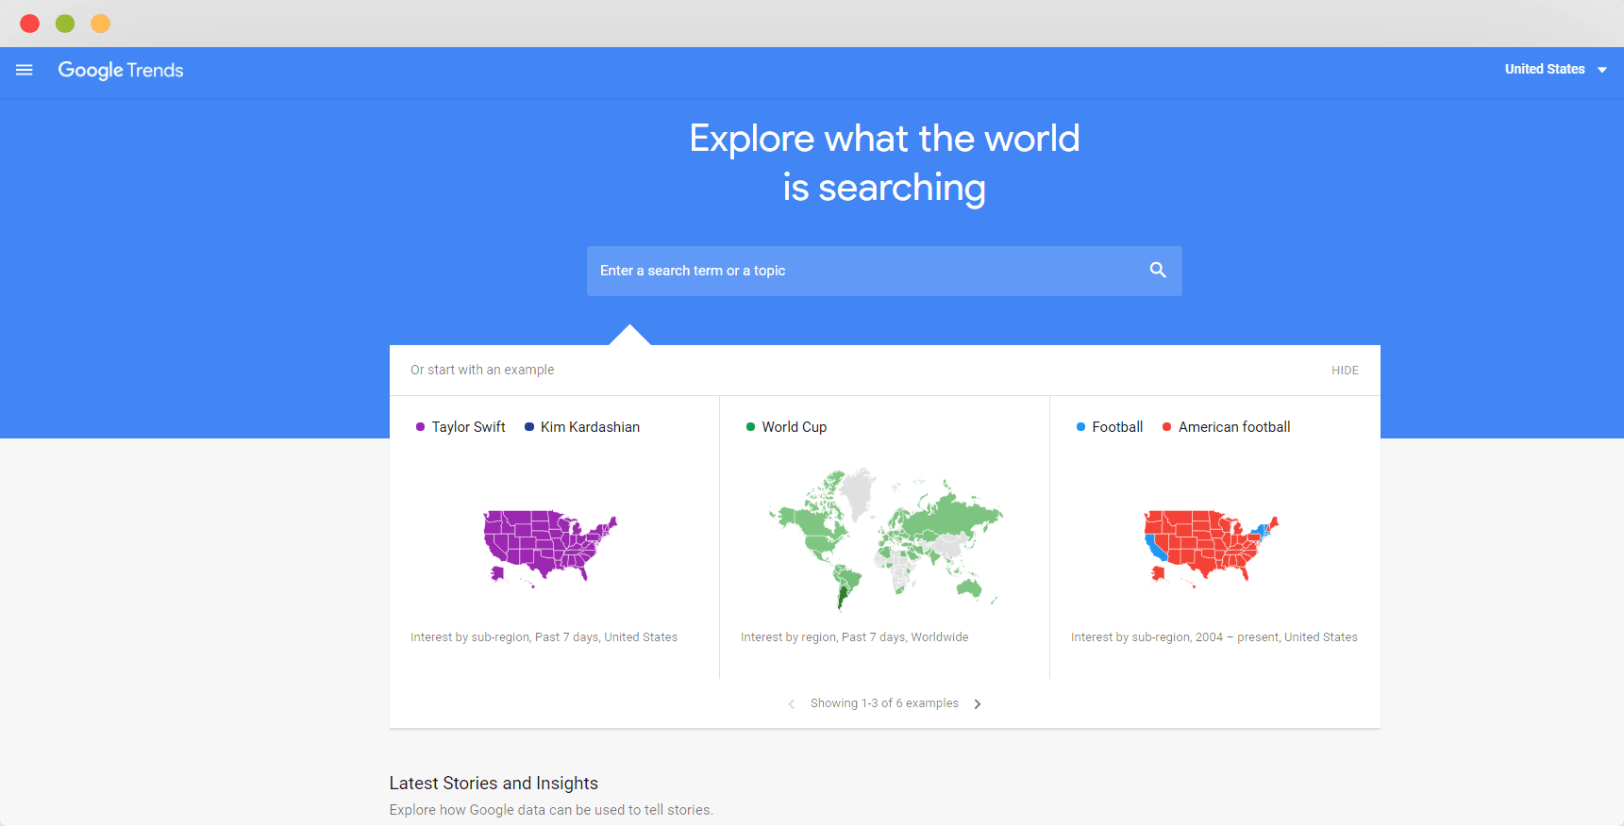
Task: Open the United States country dropdown
Action: (x=1555, y=70)
